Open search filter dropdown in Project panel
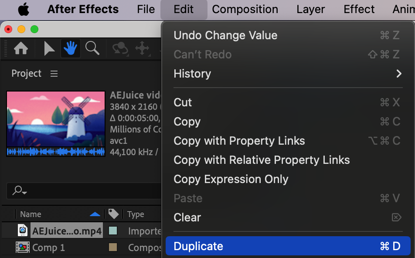 pos(20,190)
